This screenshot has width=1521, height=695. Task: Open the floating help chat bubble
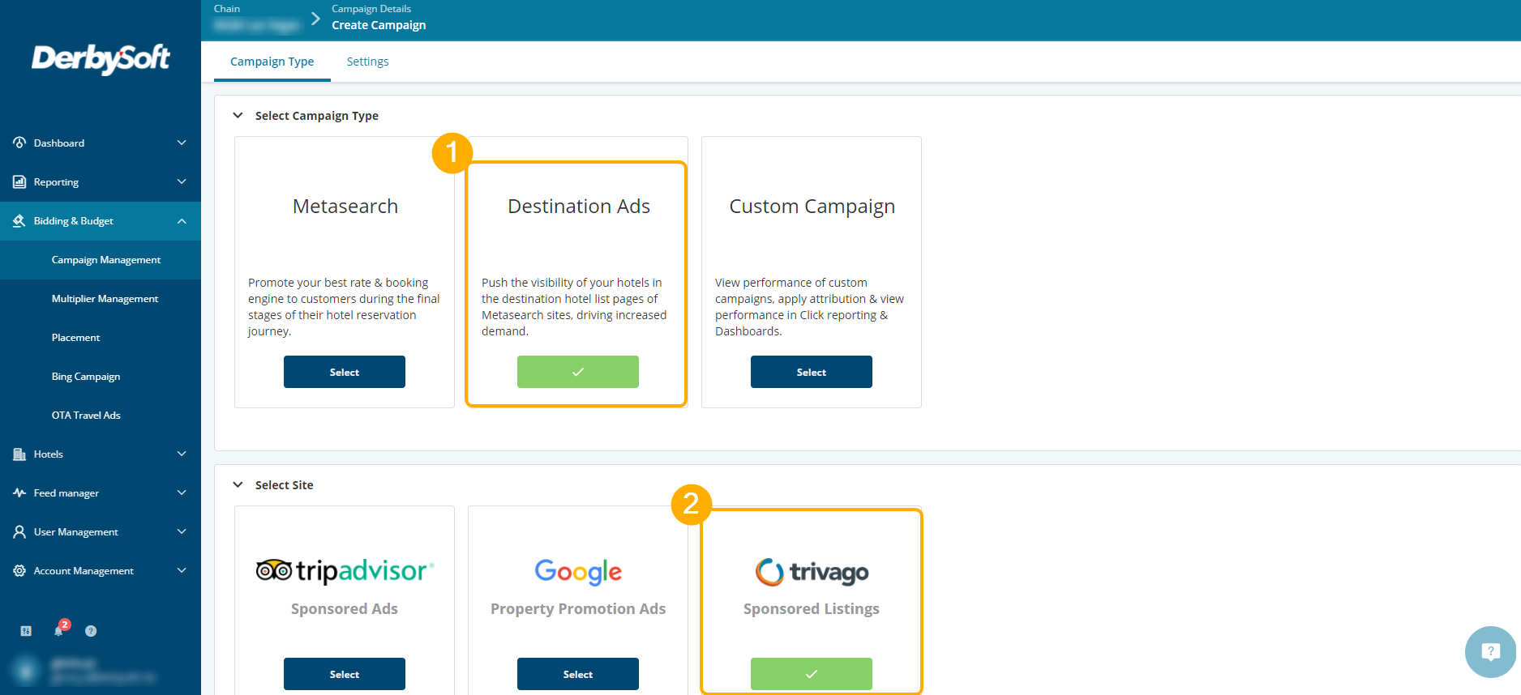(1490, 652)
